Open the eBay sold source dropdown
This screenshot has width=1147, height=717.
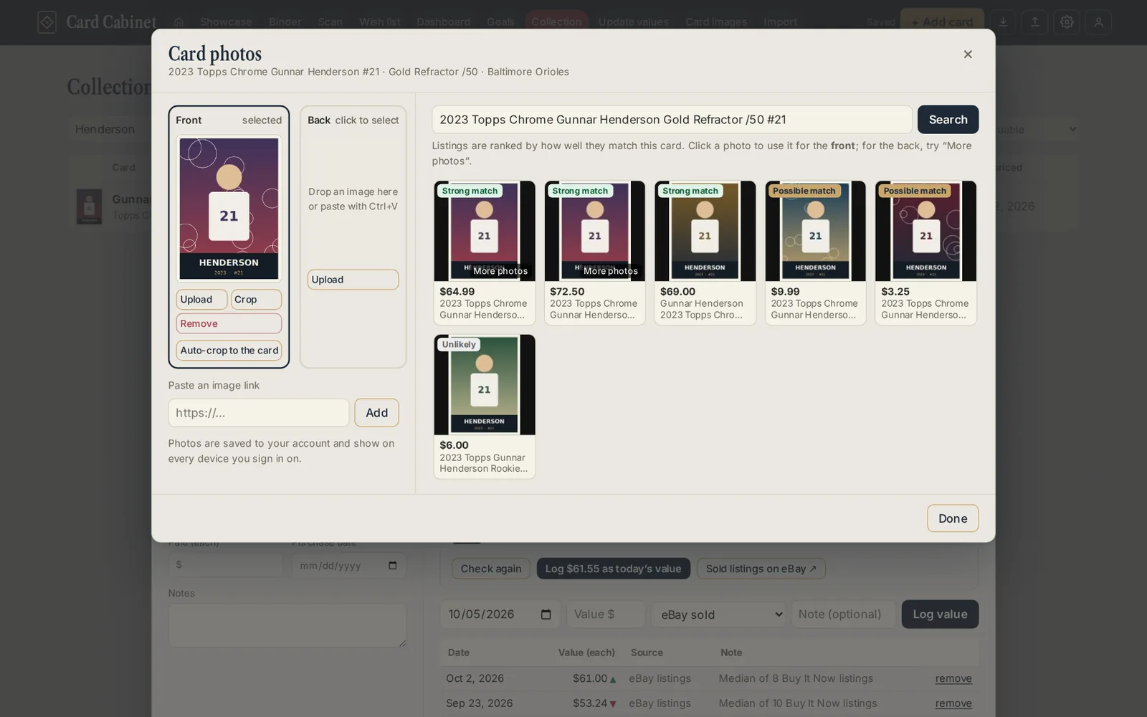tap(718, 614)
